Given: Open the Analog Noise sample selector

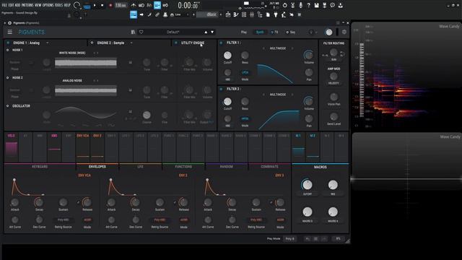Looking at the screenshot, I should coord(72,80).
